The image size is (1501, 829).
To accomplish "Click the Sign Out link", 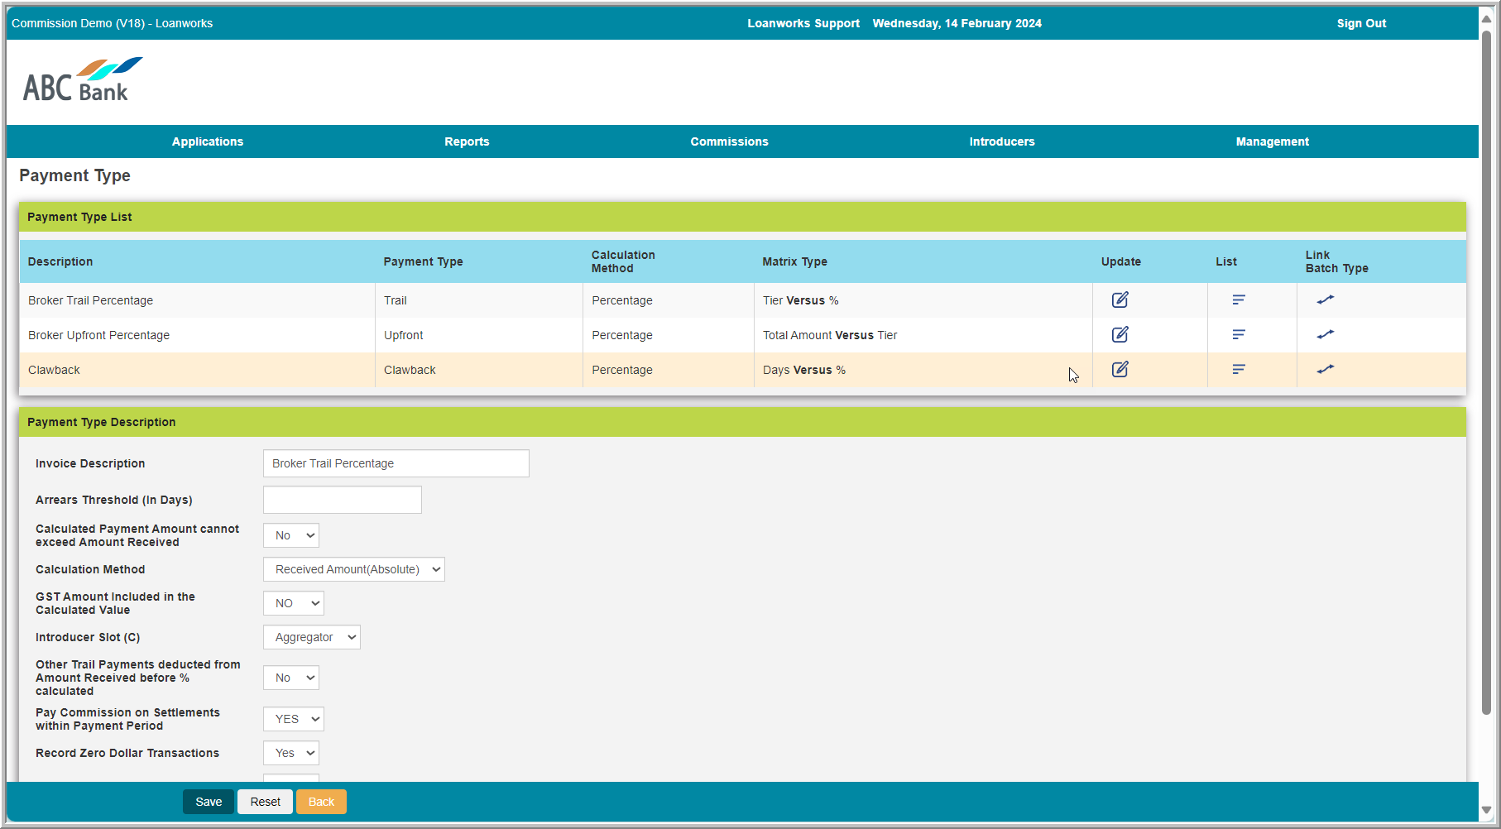I will click(x=1360, y=23).
